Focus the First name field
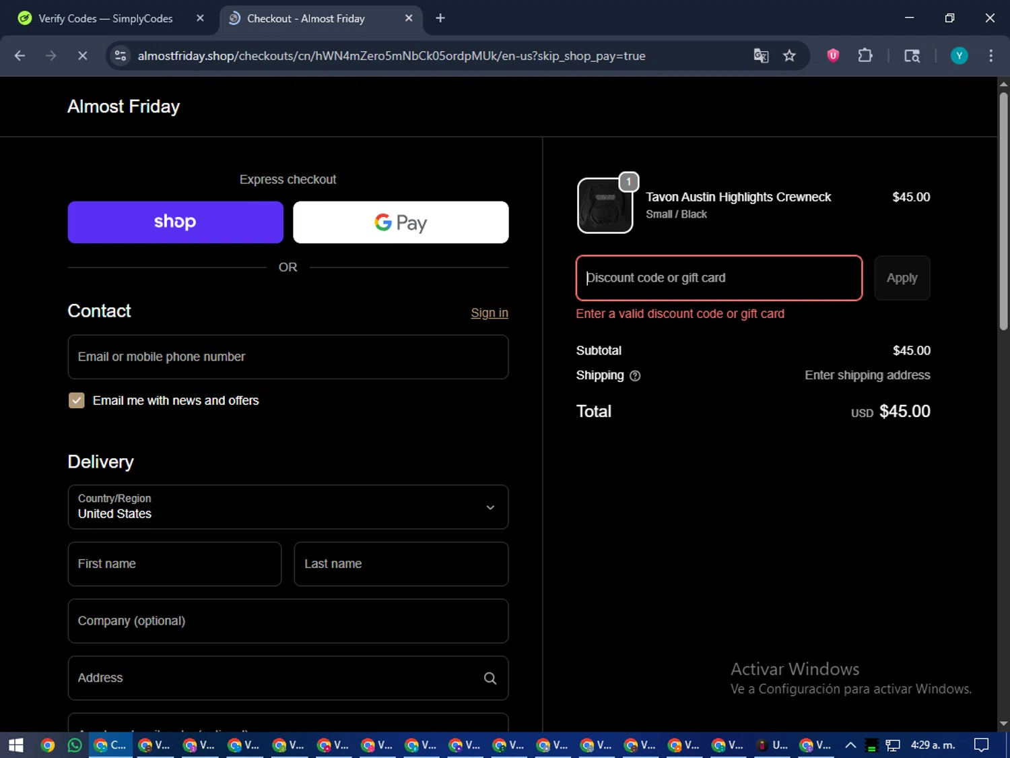The width and height of the screenshot is (1010, 758). click(x=174, y=564)
